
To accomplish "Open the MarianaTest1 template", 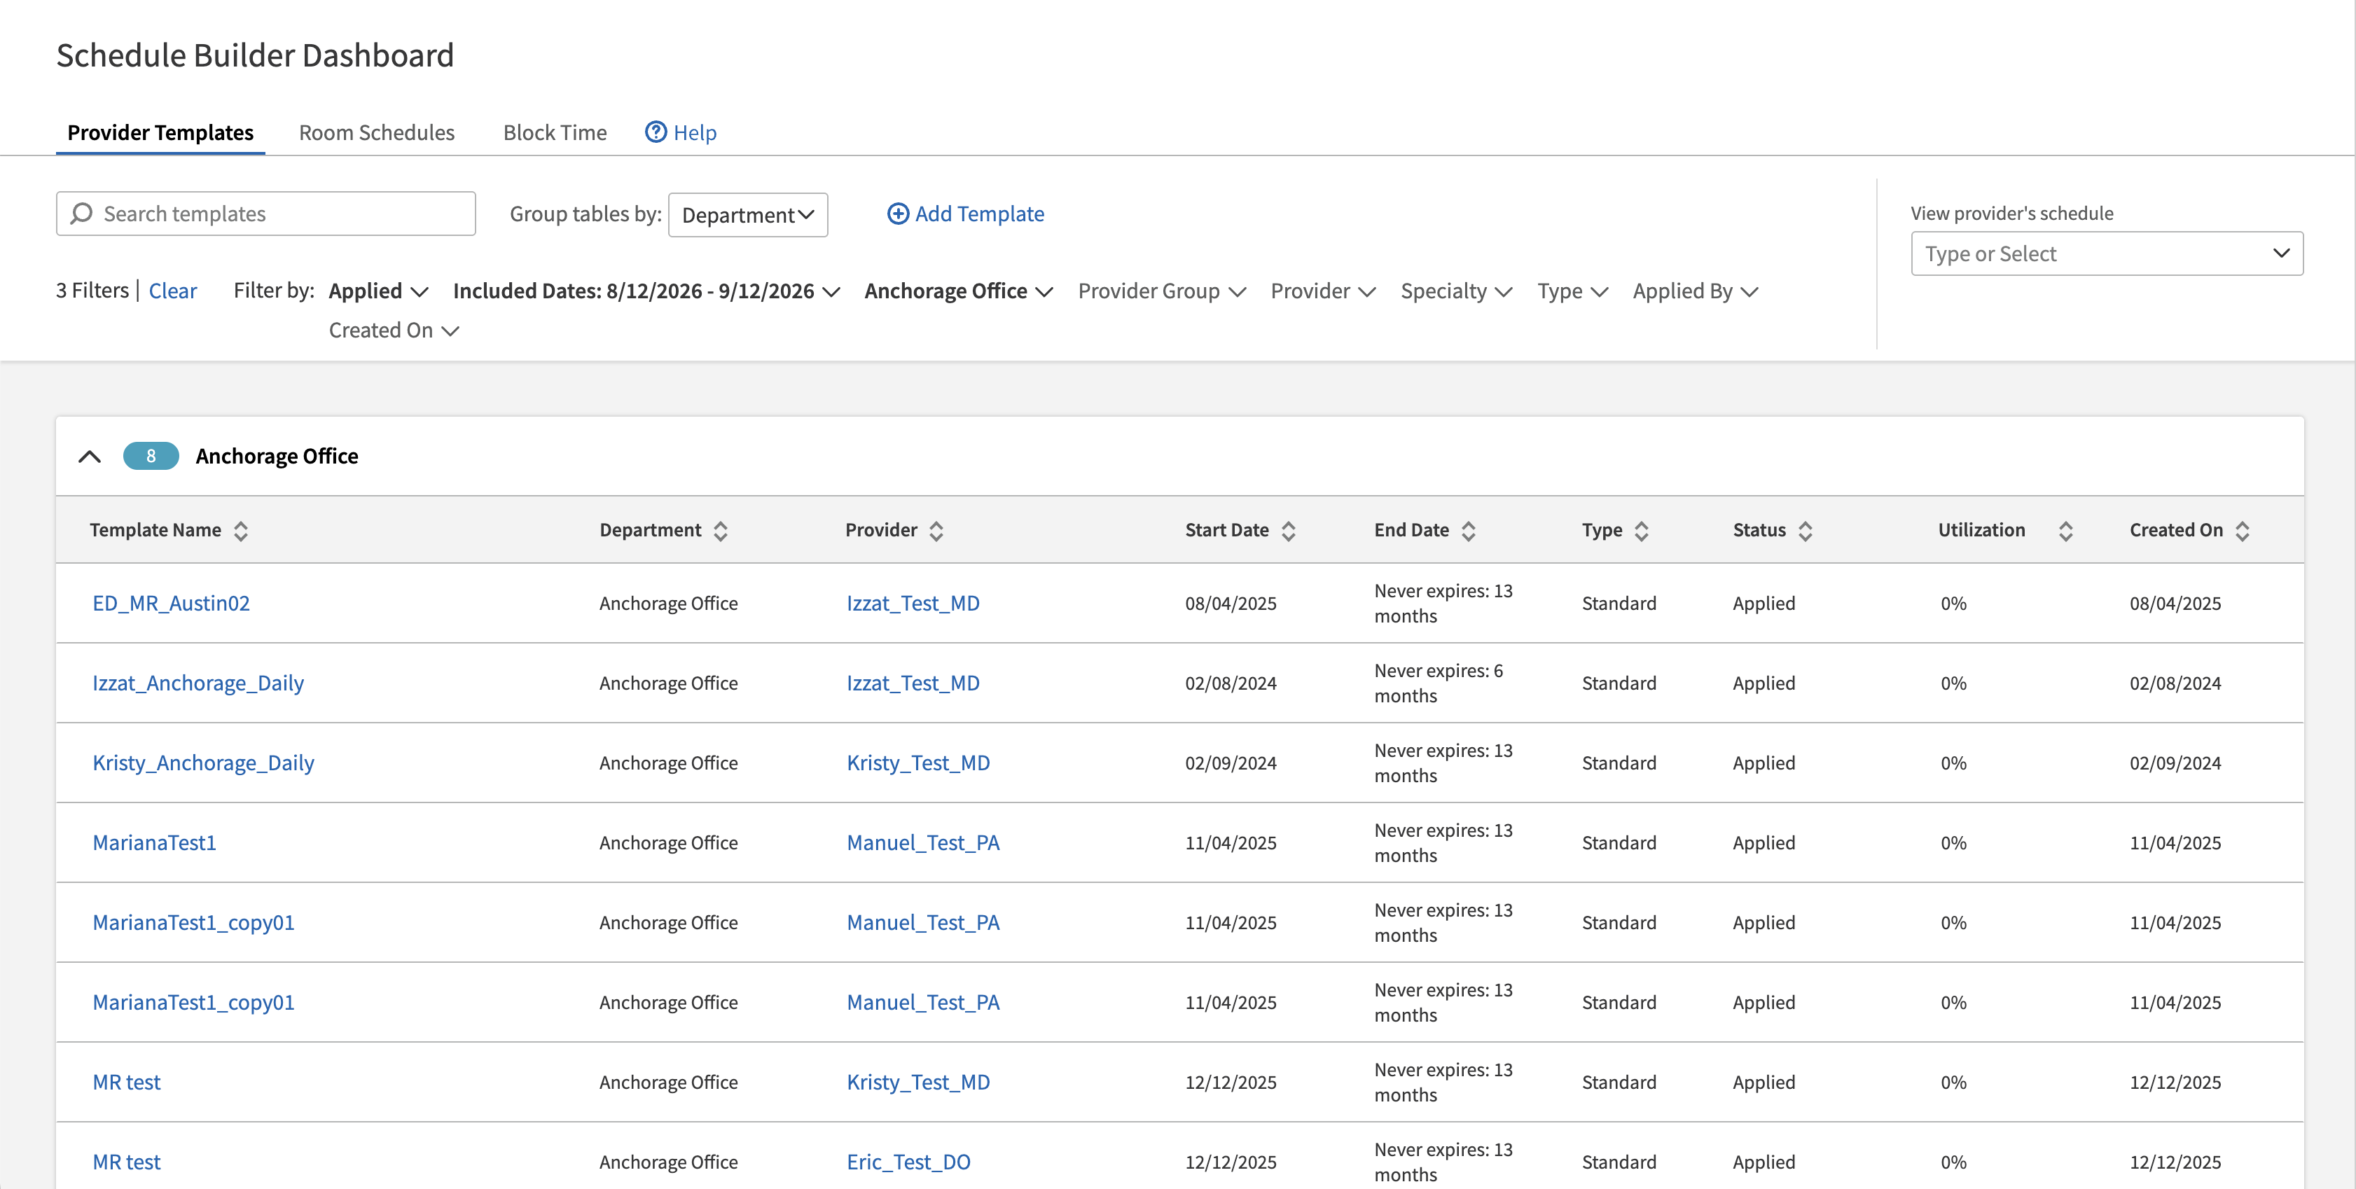I will point(155,842).
